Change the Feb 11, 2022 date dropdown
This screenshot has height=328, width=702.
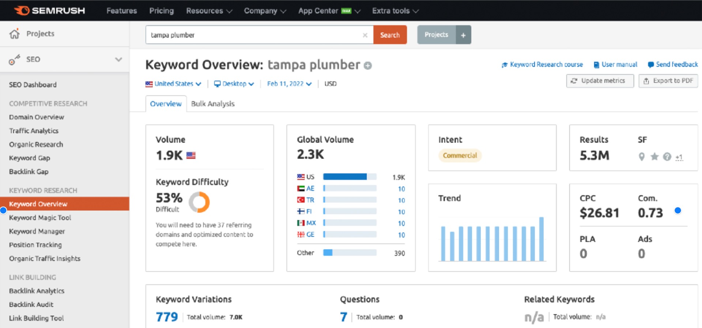[289, 84]
